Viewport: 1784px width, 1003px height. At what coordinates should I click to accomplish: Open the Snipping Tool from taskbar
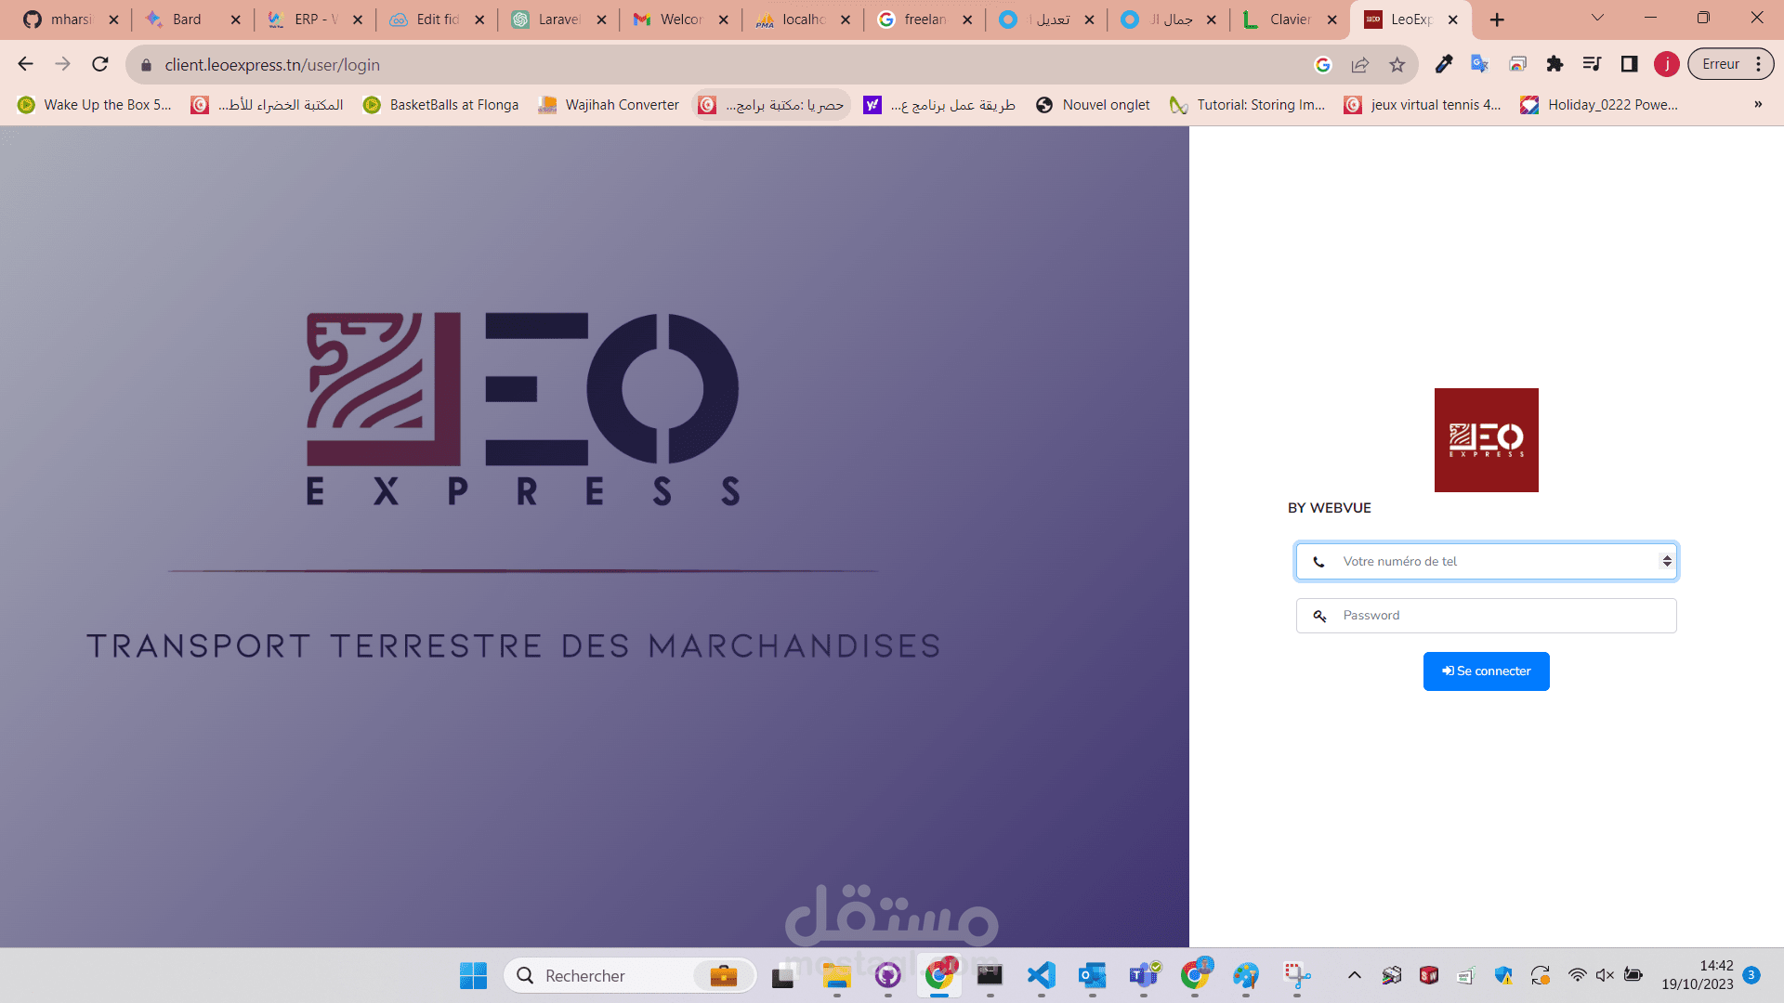[1297, 975]
